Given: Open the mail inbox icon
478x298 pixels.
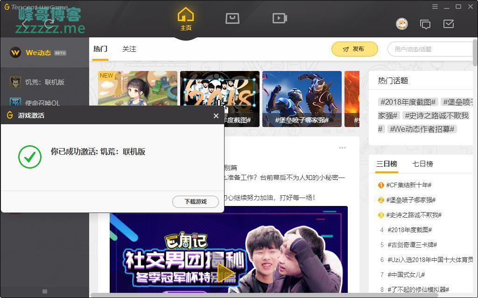Looking at the screenshot, I should [449, 24].
